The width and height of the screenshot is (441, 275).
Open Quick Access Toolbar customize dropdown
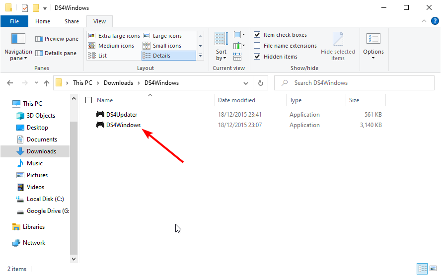tap(45, 8)
